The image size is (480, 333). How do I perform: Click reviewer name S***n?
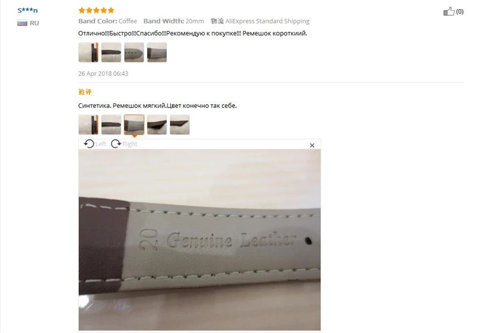coord(28,11)
